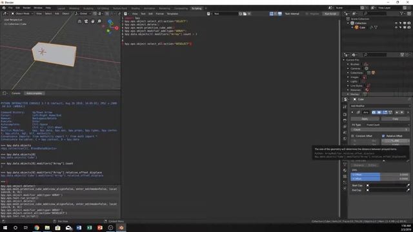Expand Images in Current File list
The image size is (413, 232).
(348, 77)
